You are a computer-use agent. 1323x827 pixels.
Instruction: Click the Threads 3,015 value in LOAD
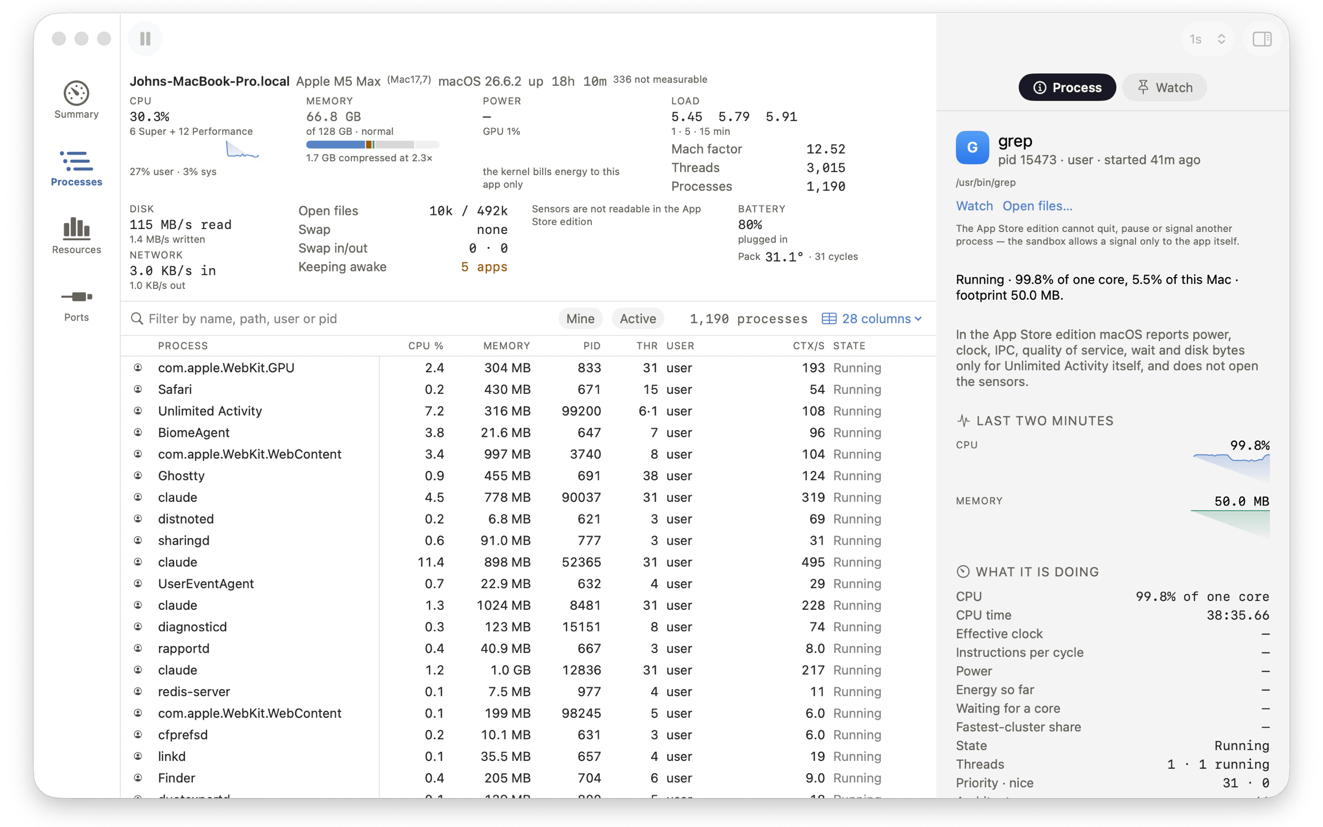[825, 168]
